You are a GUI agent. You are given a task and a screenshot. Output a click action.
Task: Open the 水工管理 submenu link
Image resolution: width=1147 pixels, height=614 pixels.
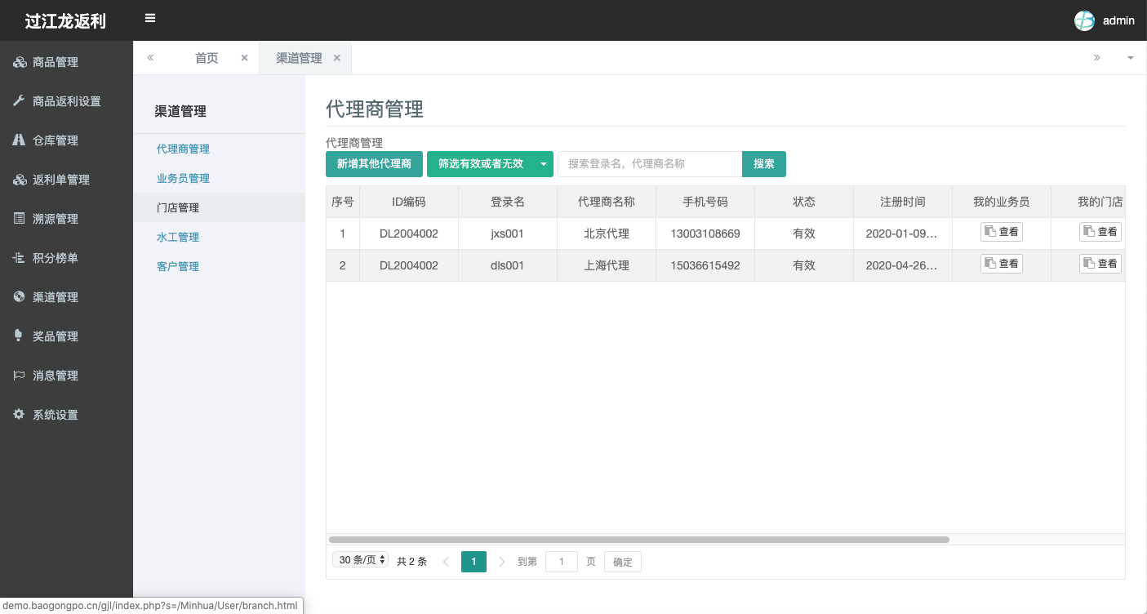(178, 237)
